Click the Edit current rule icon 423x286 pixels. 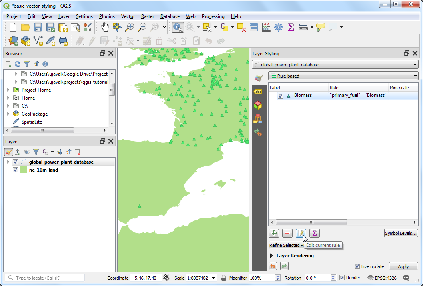[301, 233]
